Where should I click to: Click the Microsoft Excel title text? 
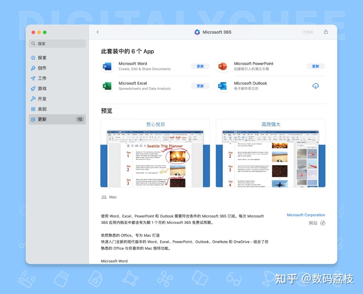133,83
